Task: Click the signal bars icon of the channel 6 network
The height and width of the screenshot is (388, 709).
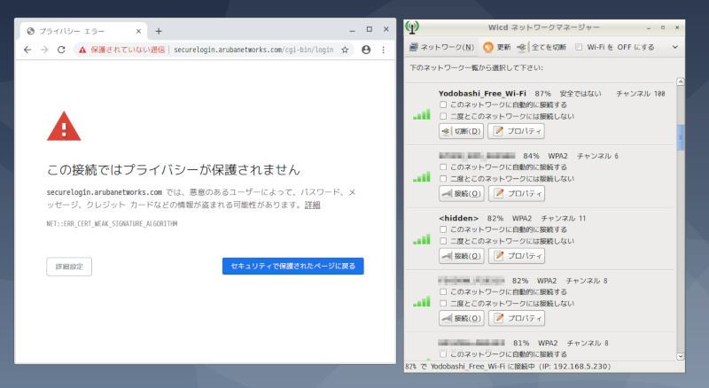Action: [x=422, y=177]
